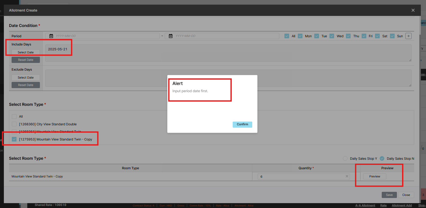This screenshot has height=208, width=426.
Task: Click the Include Days text area showing 2025-05-21
Action: coord(228,53)
